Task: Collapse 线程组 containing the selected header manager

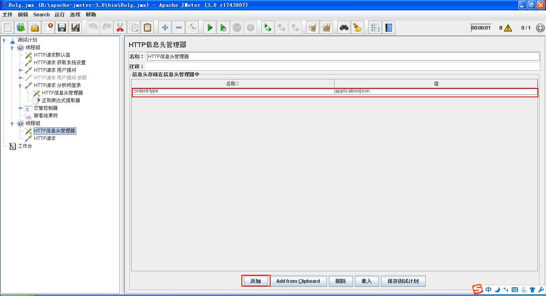Action: (x=12, y=123)
